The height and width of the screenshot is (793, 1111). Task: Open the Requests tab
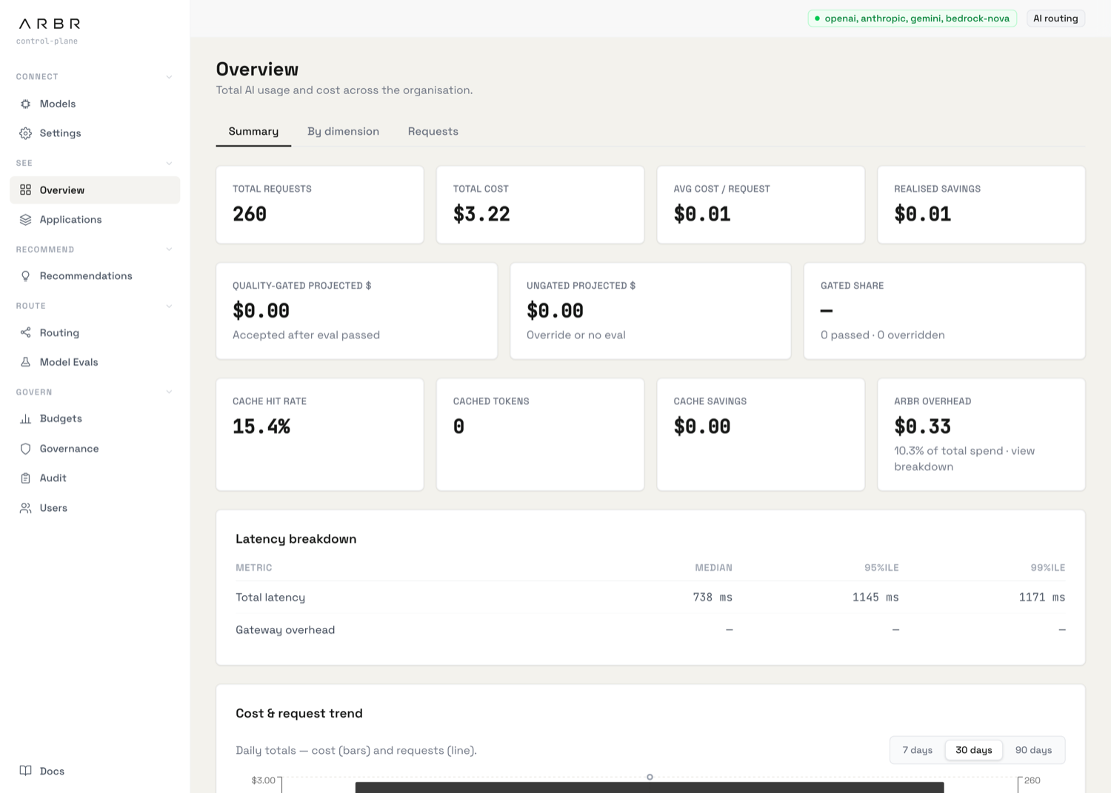click(433, 132)
